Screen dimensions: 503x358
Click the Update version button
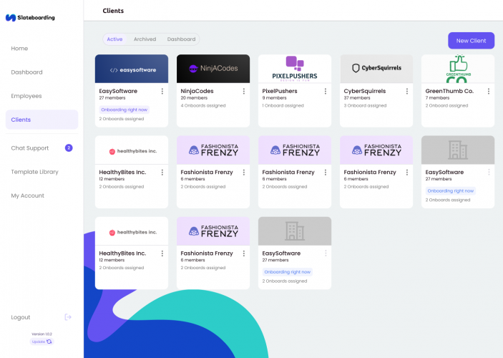click(x=41, y=342)
